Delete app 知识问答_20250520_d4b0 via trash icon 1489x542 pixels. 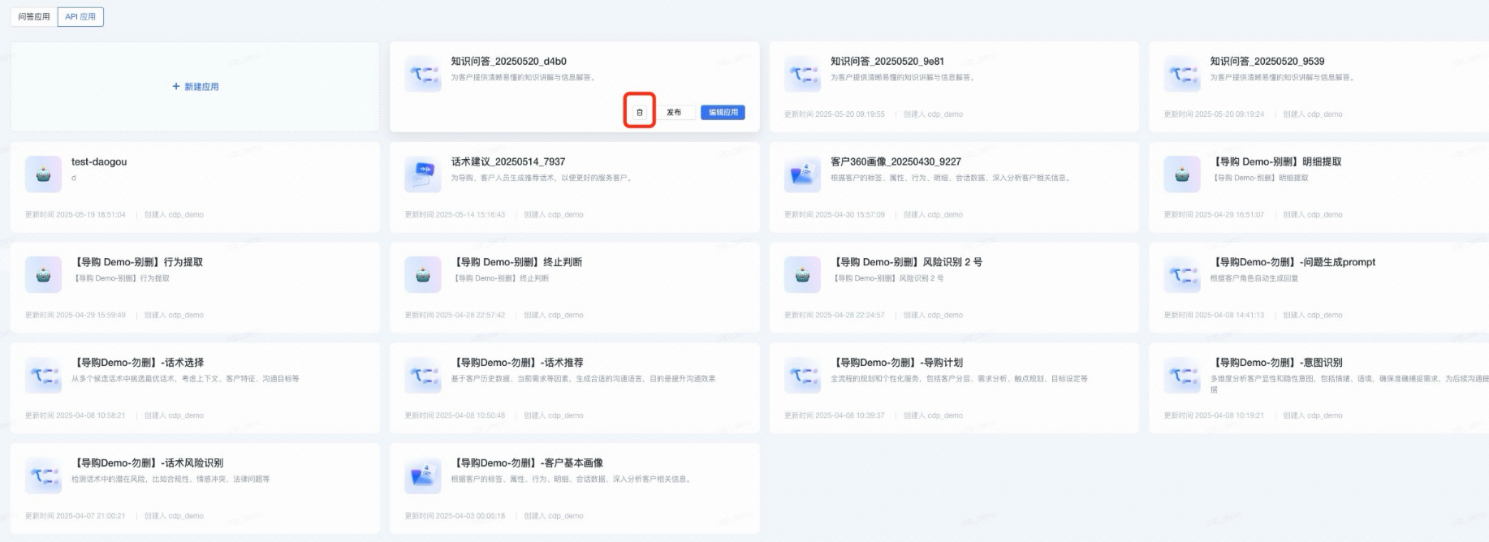pyautogui.click(x=639, y=112)
